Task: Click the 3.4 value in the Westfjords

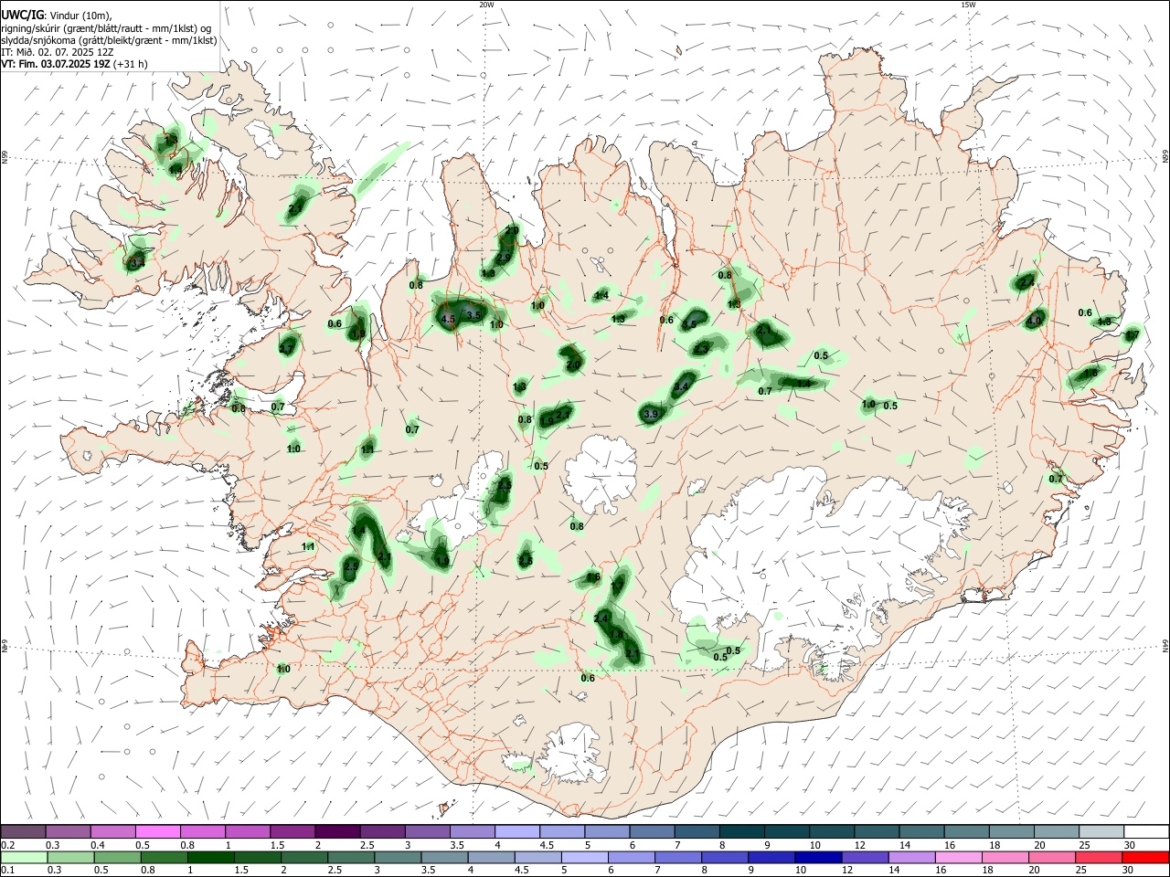Action: click(138, 263)
